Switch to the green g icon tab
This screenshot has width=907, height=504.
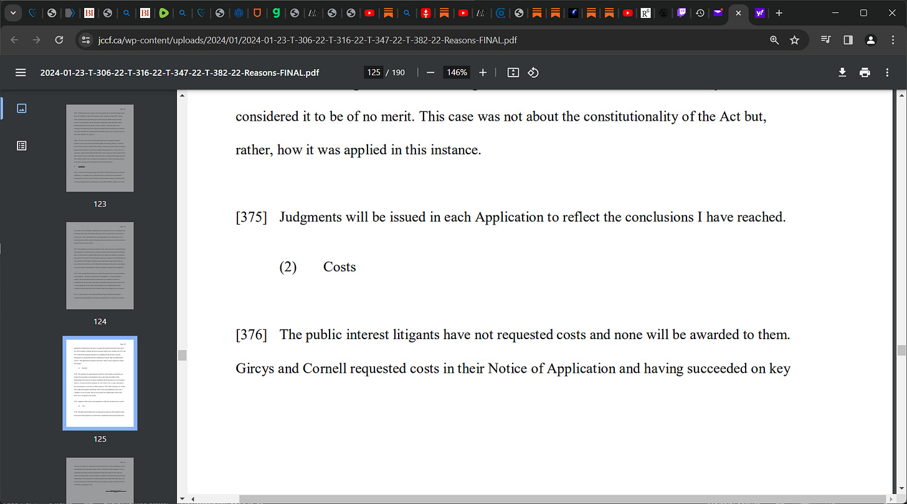(x=276, y=12)
